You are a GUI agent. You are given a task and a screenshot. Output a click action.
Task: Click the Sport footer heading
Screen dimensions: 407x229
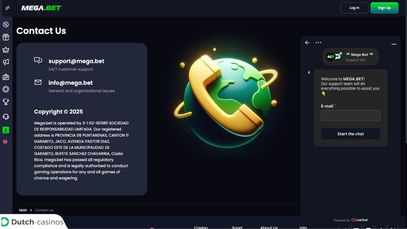coord(237,227)
